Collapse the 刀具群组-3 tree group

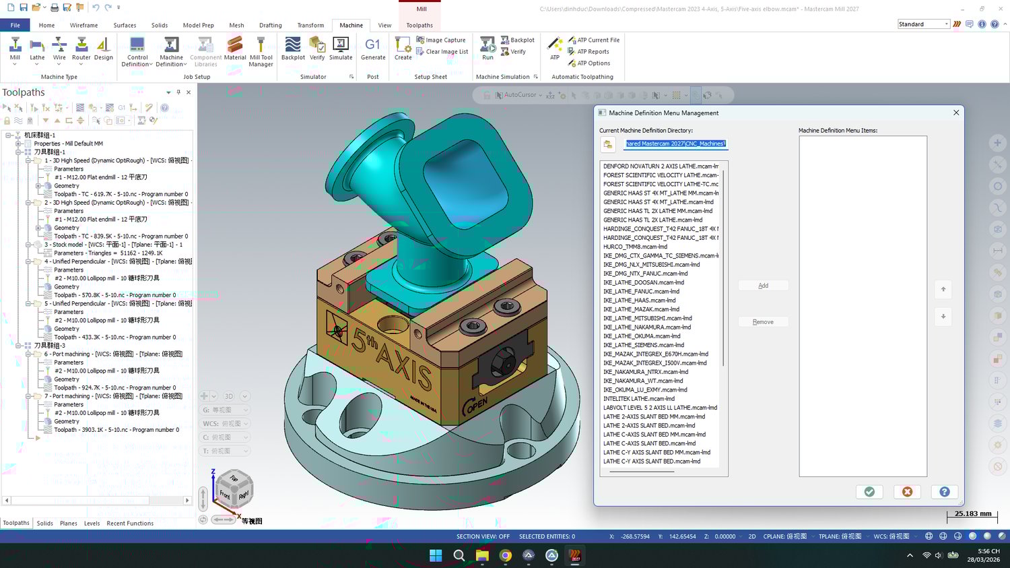point(19,346)
